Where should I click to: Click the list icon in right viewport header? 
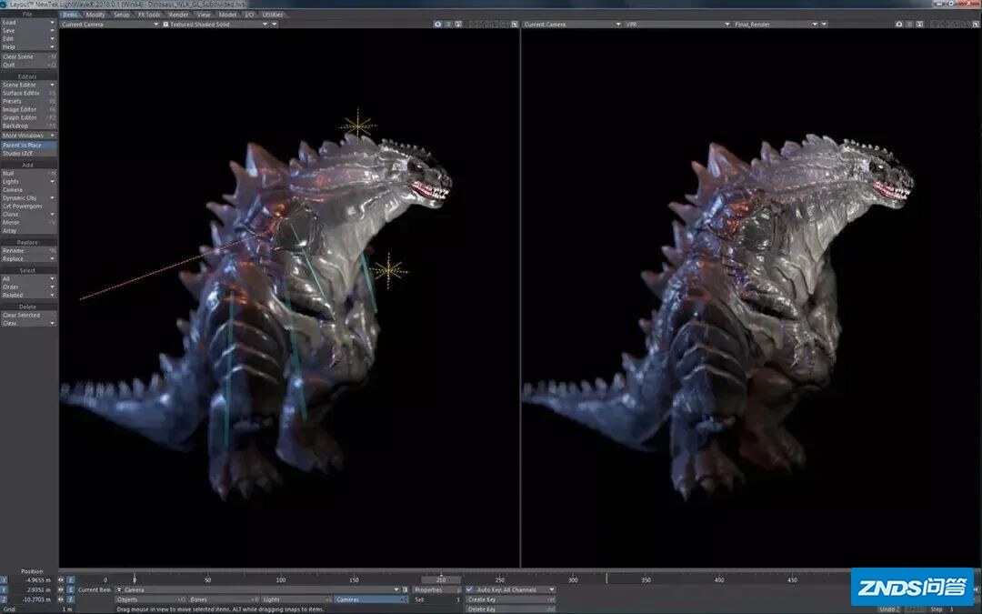909,25
